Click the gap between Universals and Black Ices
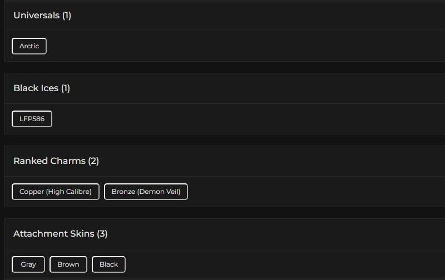The image size is (445, 280). point(222,67)
